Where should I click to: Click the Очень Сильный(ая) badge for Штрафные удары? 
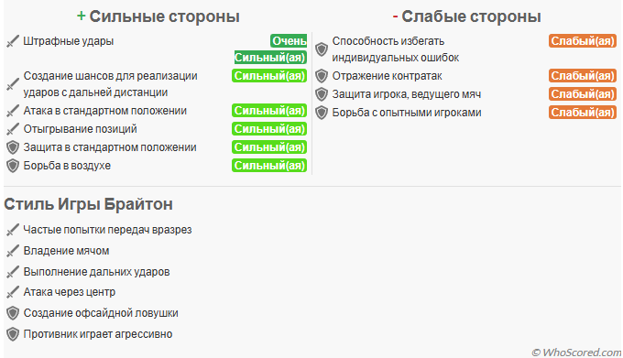pyautogui.click(x=270, y=49)
